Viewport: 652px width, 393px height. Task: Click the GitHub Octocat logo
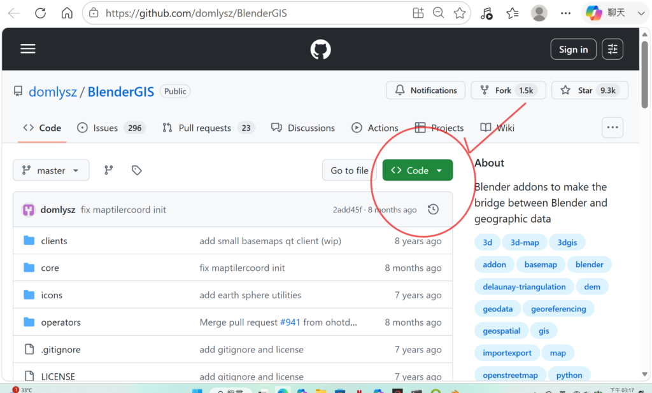pos(321,50)
